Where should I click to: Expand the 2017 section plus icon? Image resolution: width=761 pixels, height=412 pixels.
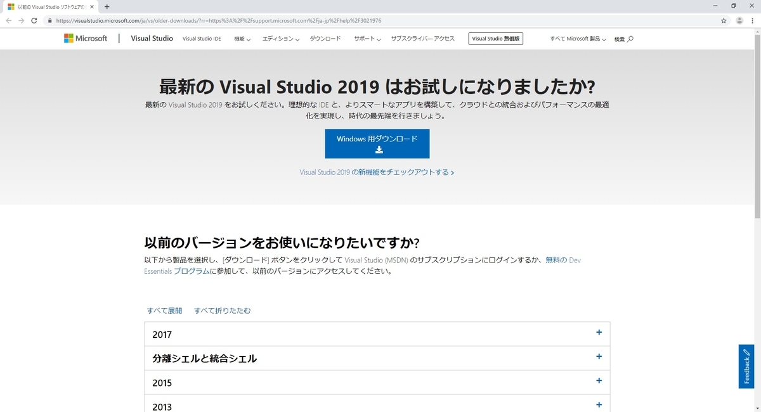point(599,332)
